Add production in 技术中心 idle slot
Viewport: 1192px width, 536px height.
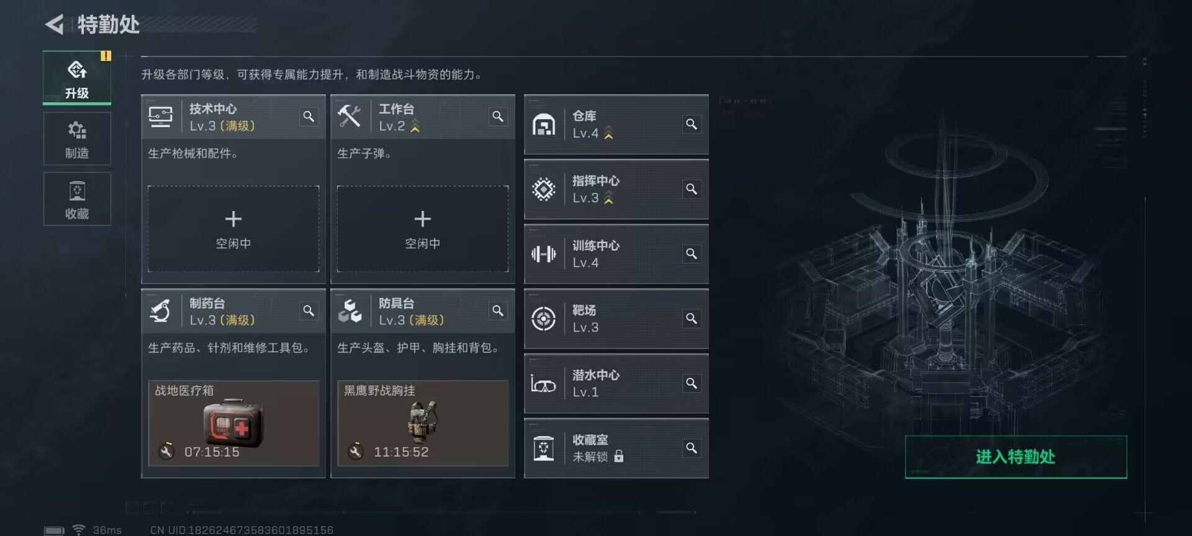pos(233,229)
